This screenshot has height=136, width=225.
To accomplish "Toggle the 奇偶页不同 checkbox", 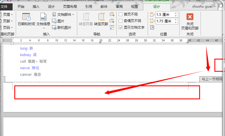I will (x=121, y=21).
